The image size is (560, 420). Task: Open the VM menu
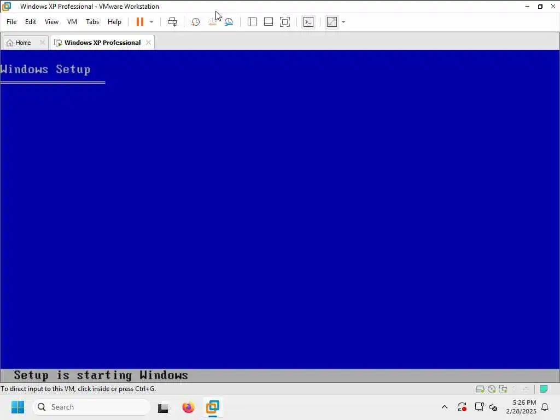coord(72,22)
